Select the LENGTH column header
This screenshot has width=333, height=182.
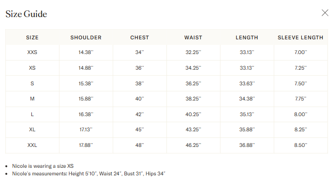coord(247,37)
